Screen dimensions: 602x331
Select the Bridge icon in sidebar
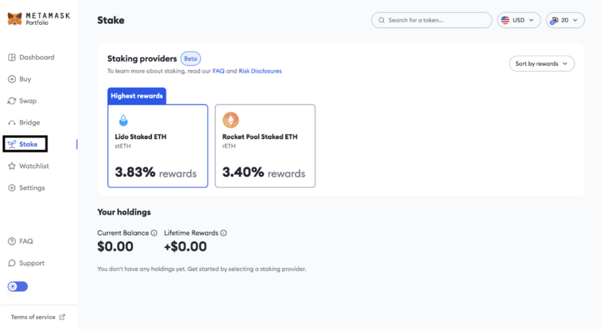[12, 123]
